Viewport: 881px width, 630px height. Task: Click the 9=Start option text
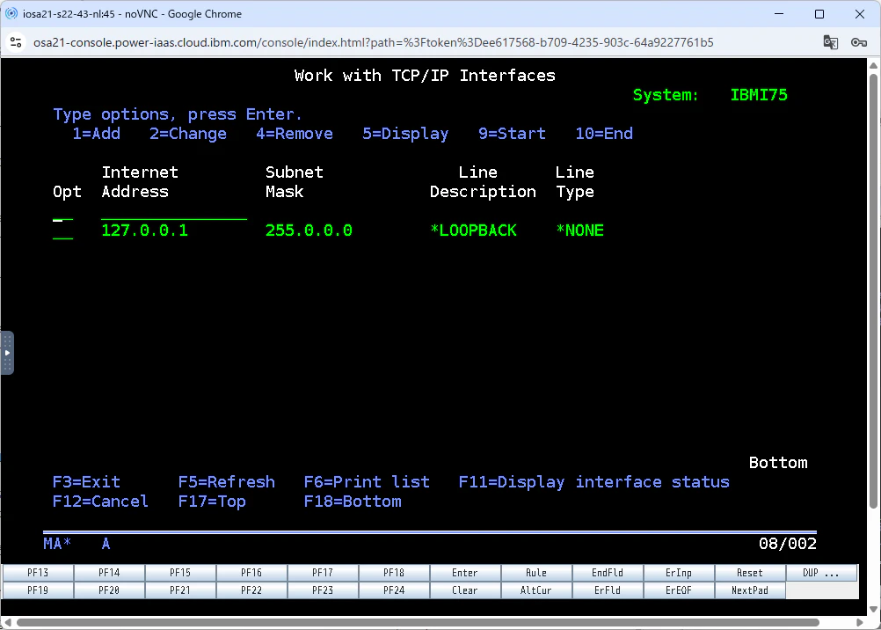click(x=512, y=134)
